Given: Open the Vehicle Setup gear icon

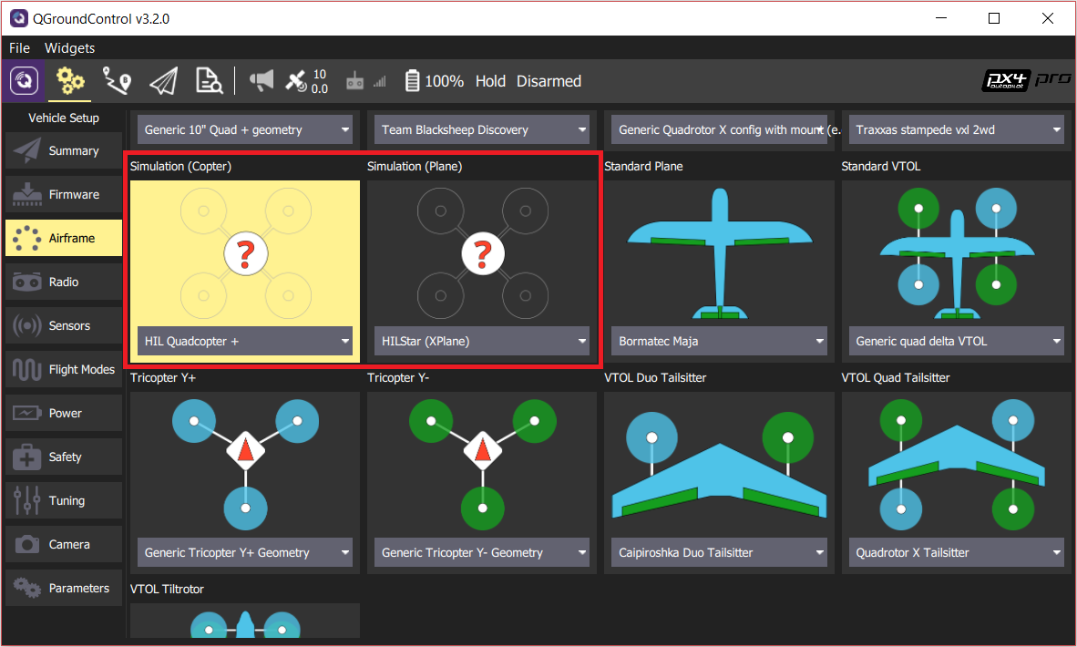Looking at the screenshot, I should (70, 81).
